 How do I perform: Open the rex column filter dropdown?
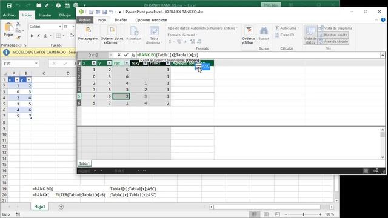coord(127,63)
